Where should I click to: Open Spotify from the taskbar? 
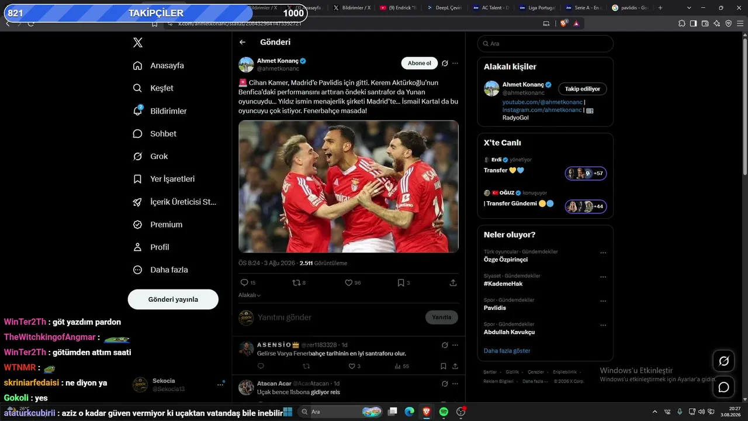[444, 412]
